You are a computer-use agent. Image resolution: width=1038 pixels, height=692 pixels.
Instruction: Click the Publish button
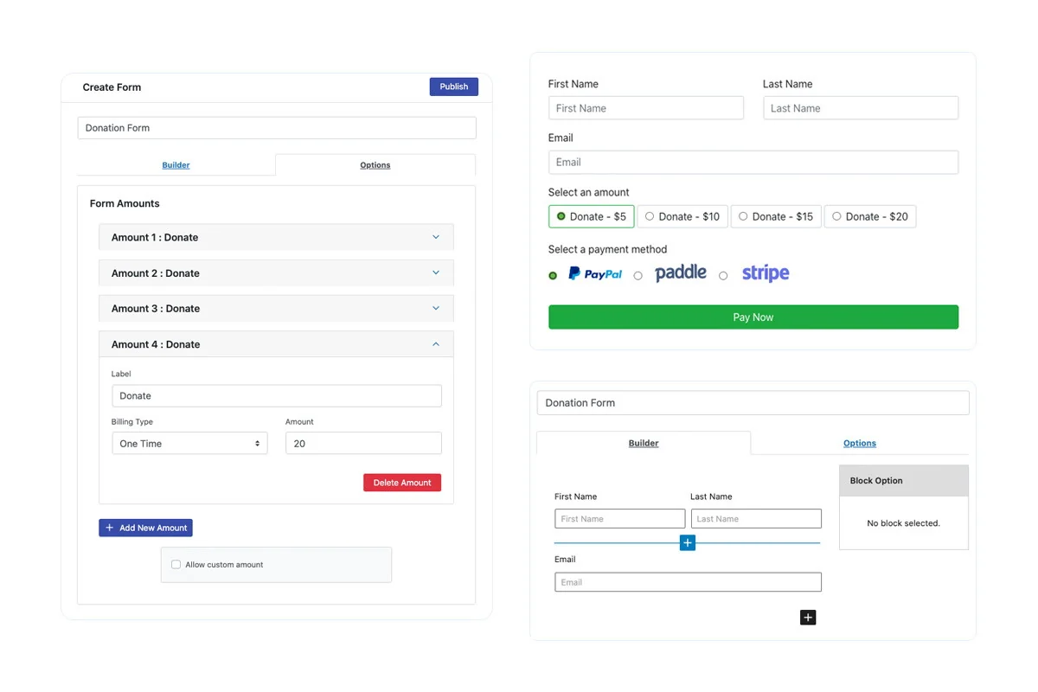[x=454, y=86]
